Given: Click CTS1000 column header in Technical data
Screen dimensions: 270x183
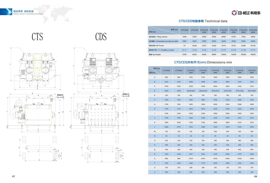Looking at the screenshot, I should [185, 30].
